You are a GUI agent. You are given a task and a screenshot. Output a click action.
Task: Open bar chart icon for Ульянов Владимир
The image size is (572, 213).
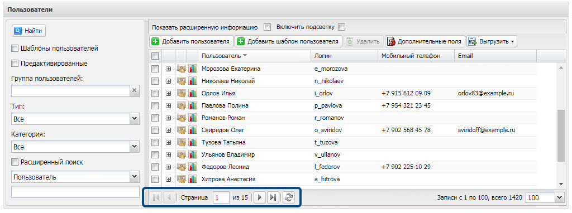193,155
